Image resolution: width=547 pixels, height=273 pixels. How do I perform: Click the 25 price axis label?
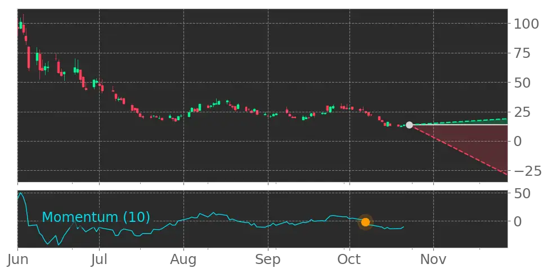click(x=521, y=112)
